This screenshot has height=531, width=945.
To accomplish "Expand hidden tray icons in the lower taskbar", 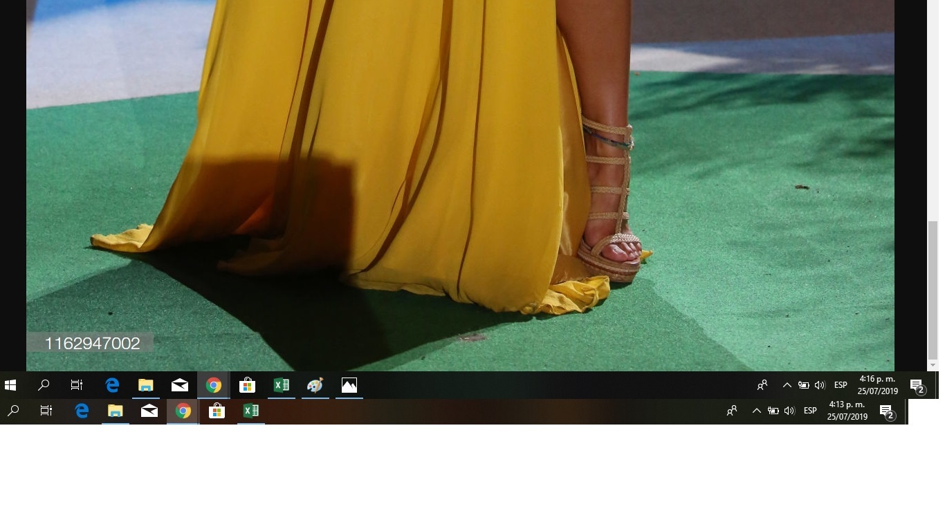I will coord(756,411).
